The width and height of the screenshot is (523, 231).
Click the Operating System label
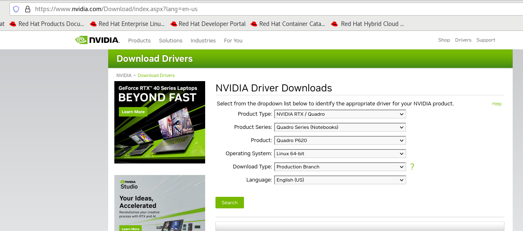pos(248,154)
